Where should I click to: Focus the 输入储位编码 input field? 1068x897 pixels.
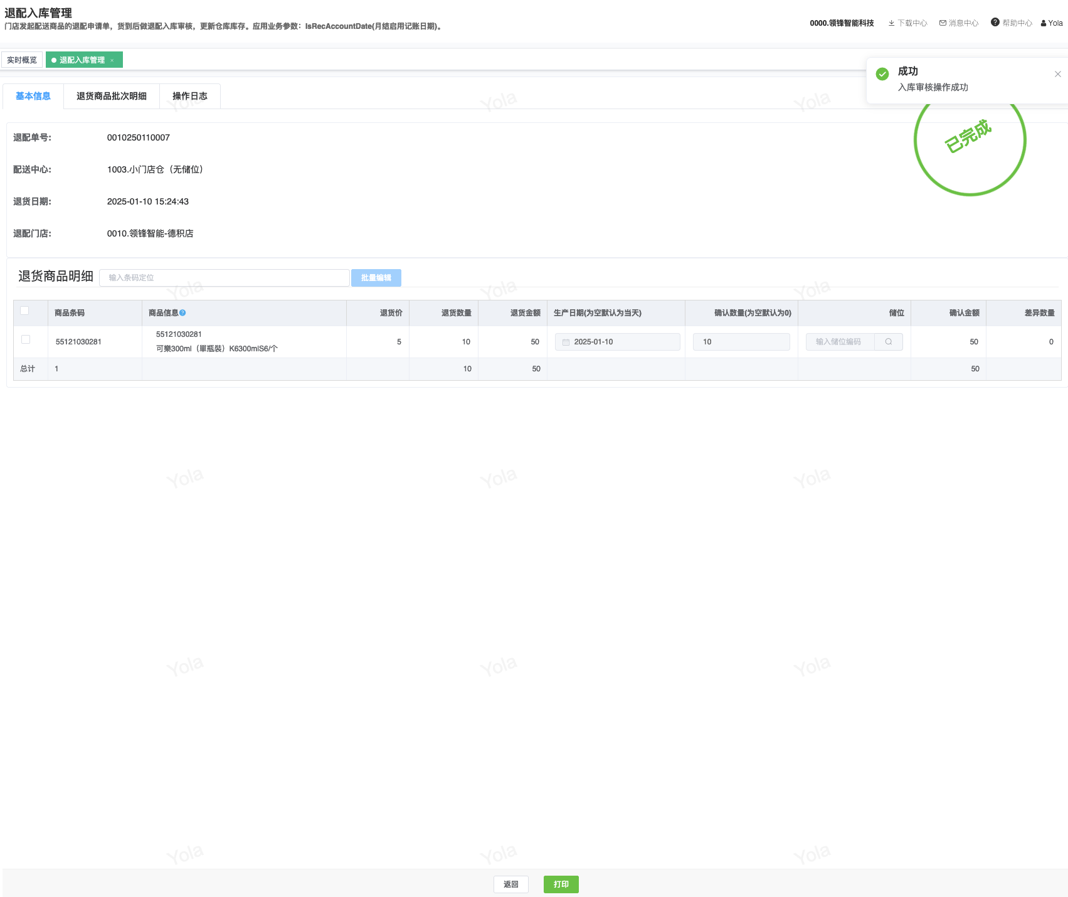point(840,342)
